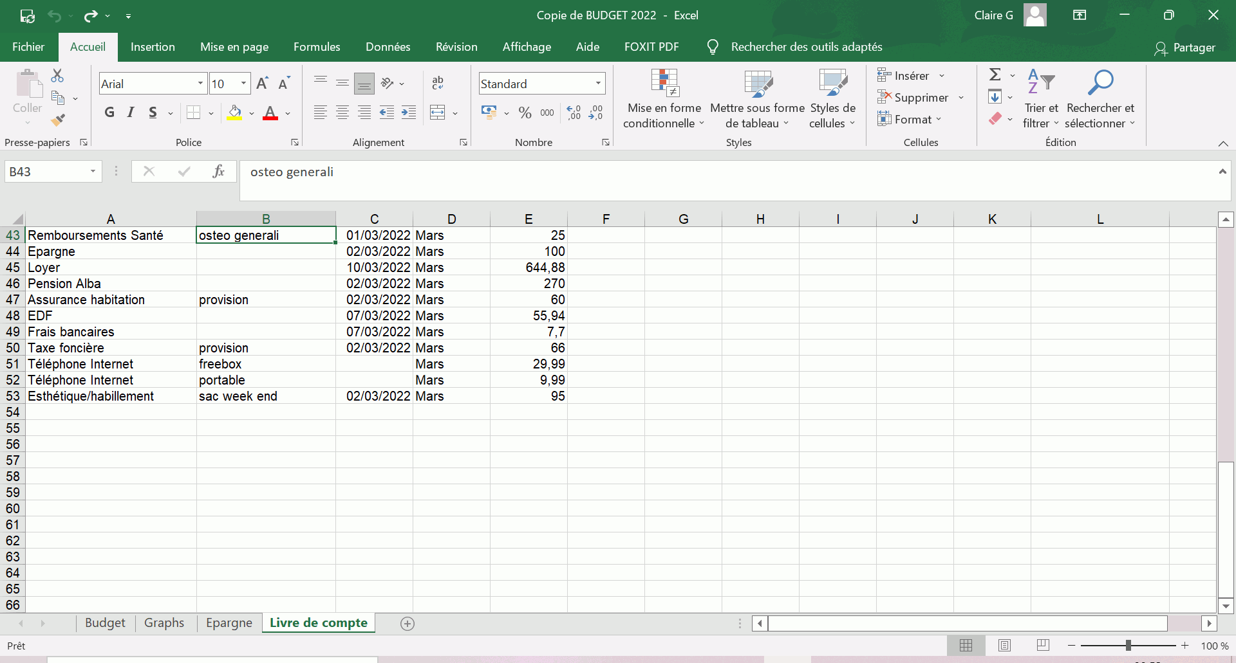Viewport: 1236px width, 663px height.
Task: Click the zoom slider handle
Action: coord(1128,645)
